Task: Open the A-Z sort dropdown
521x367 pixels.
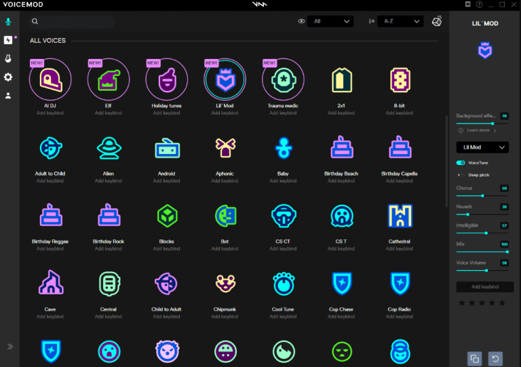Action: (x=400, y=22)
